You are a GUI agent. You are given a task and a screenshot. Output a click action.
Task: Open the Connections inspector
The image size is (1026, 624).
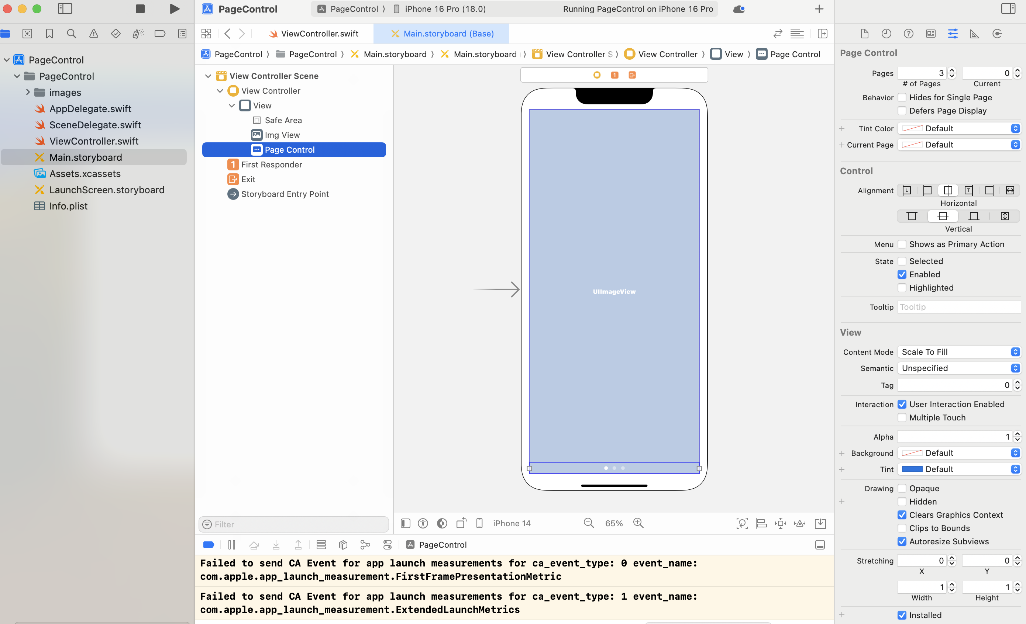(996, 34)
